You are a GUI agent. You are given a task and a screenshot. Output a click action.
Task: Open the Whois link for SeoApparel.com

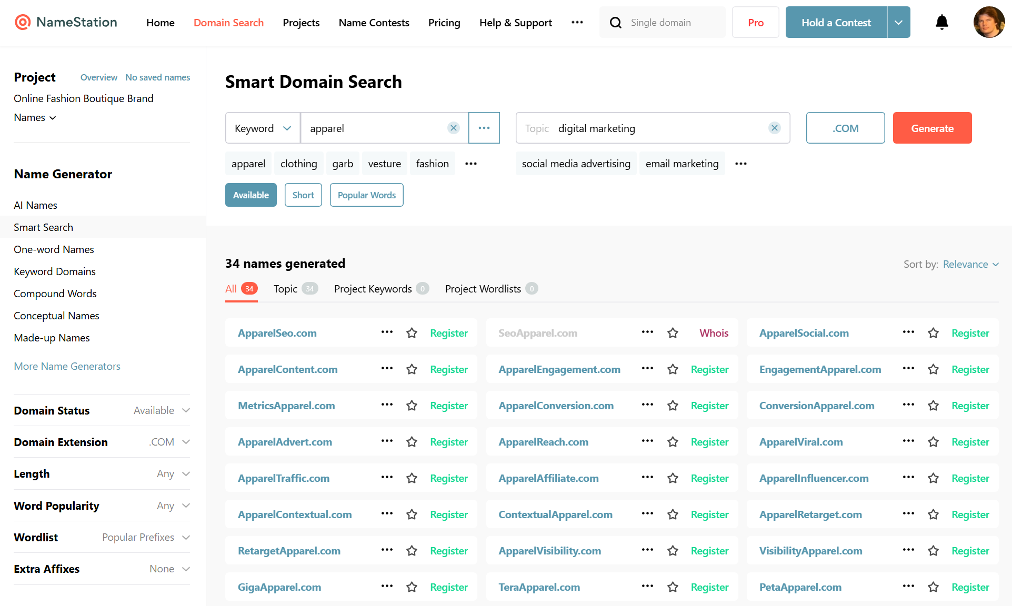(714, 332)
